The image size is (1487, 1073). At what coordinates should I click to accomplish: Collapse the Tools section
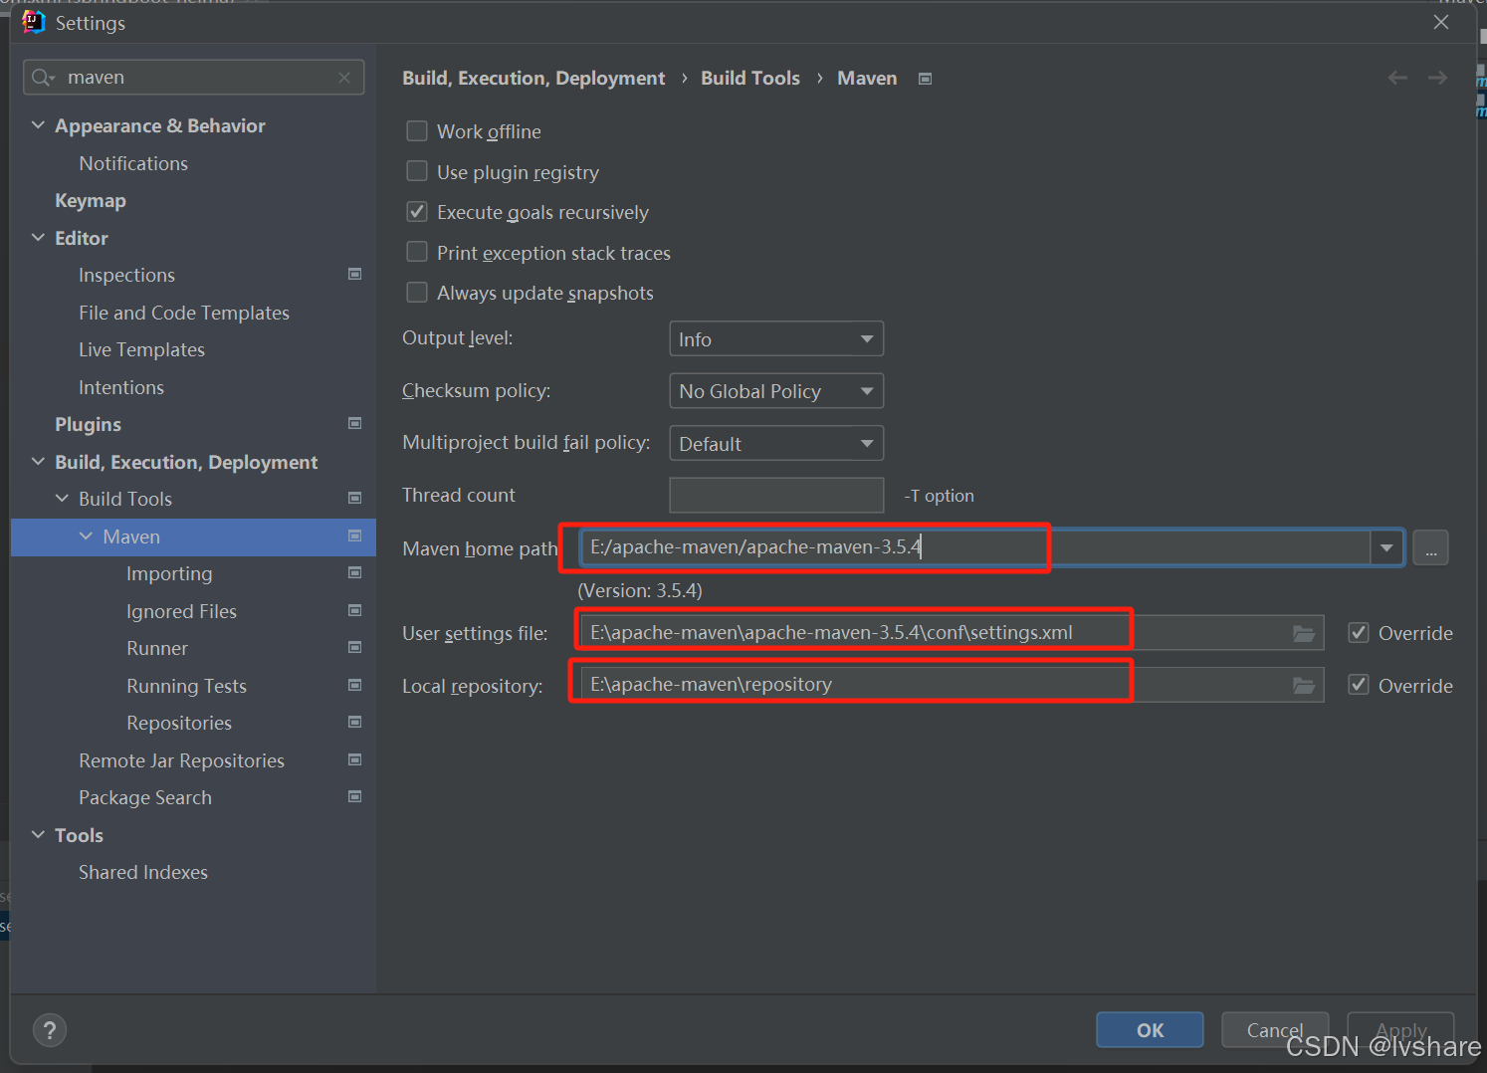point(38,835)
